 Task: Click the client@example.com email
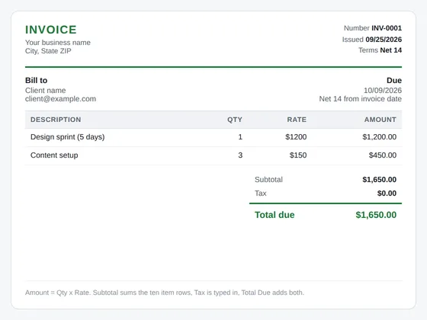pyautogui.click(x=60, y=99)
